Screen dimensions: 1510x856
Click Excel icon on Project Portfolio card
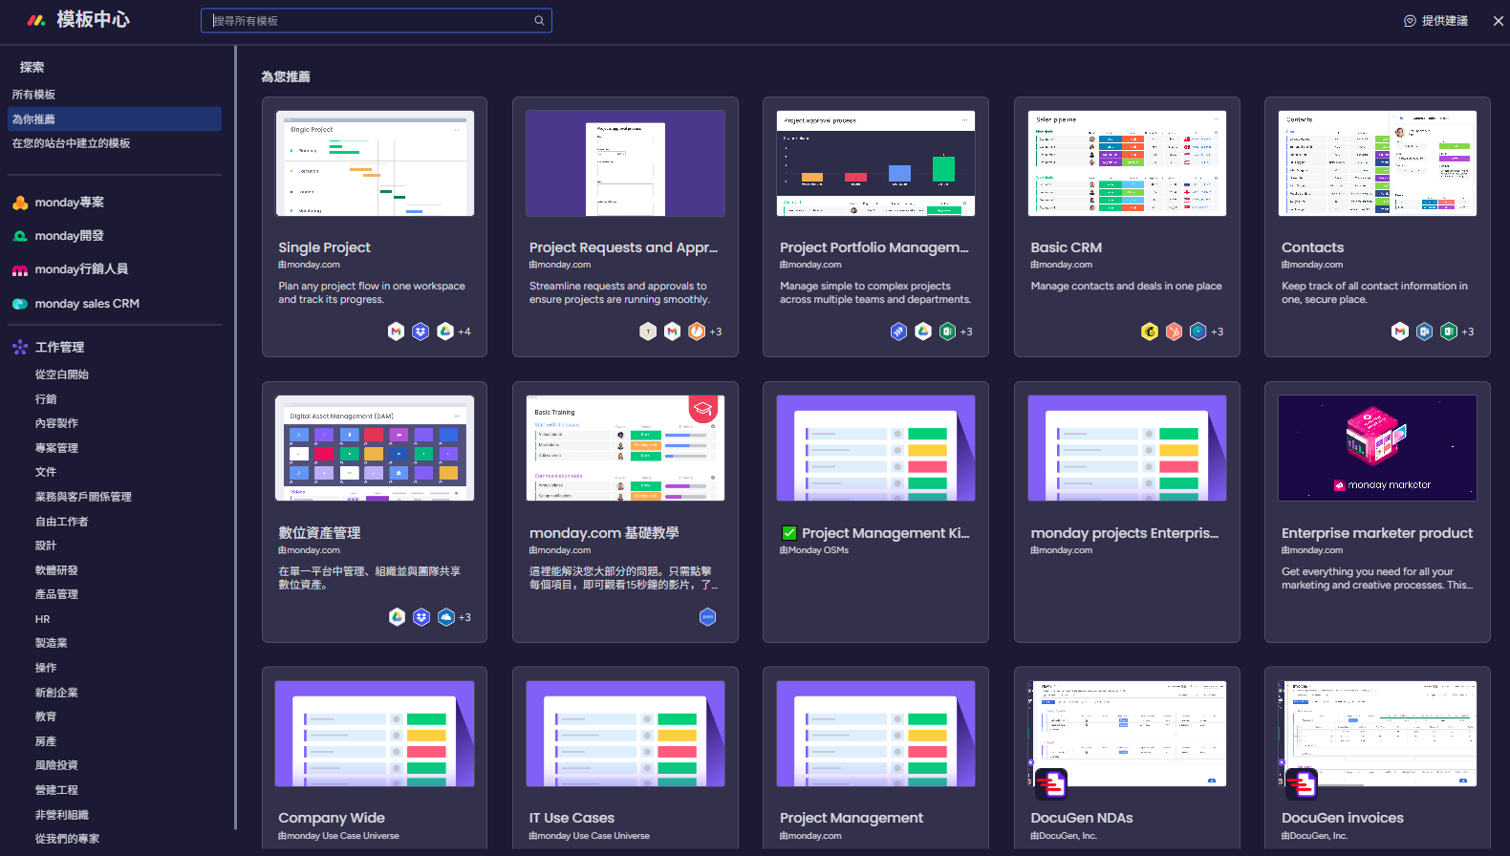pos(947,332)
